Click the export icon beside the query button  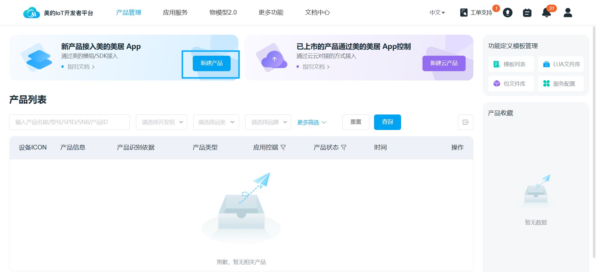point(465,122)
